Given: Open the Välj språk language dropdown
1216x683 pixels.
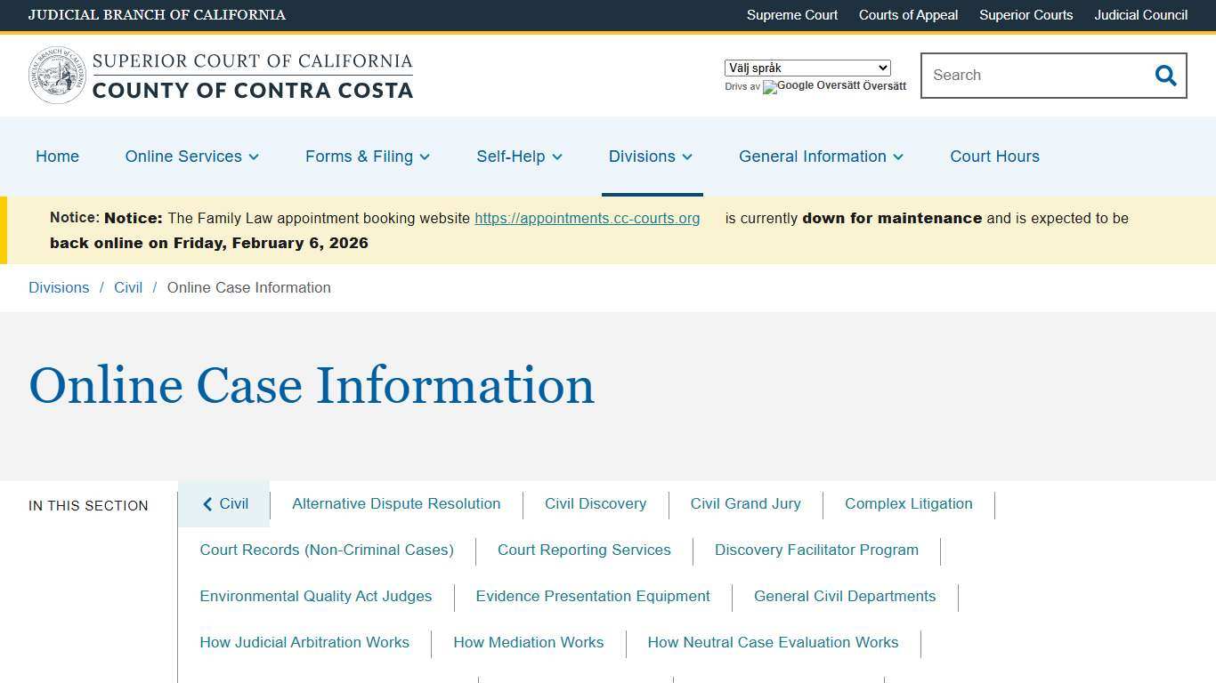Looking at the screenshot, I should 806,68.
